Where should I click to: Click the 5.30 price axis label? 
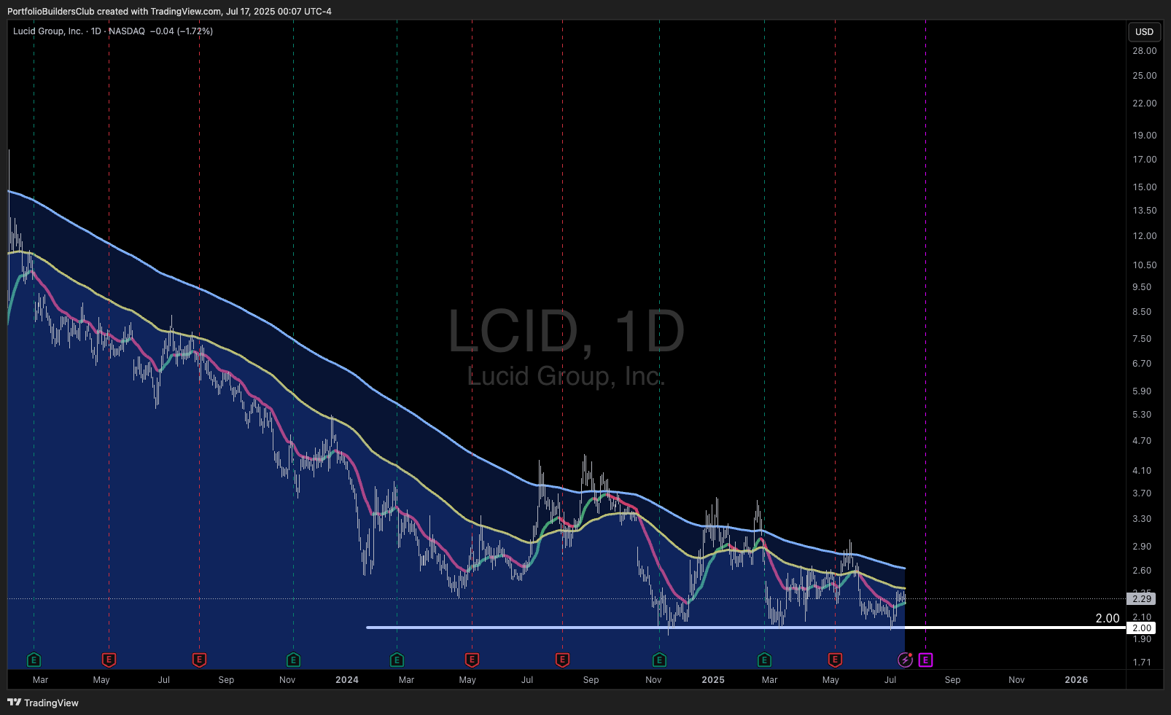tap(1142, 415)
